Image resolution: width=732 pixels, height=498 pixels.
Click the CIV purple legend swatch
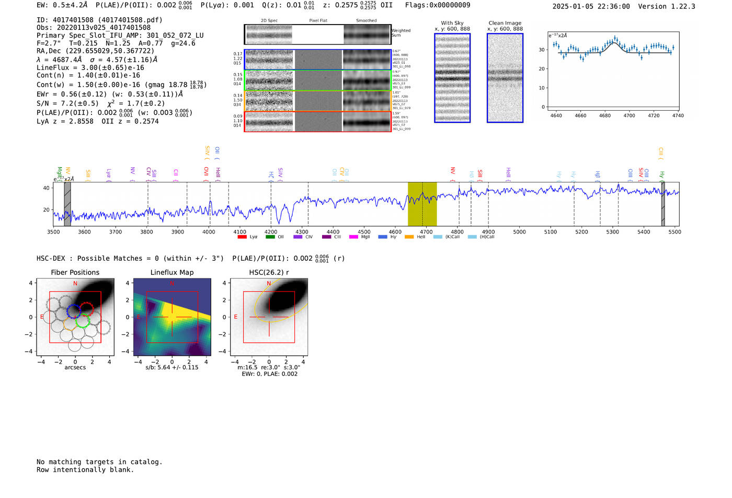298,237
